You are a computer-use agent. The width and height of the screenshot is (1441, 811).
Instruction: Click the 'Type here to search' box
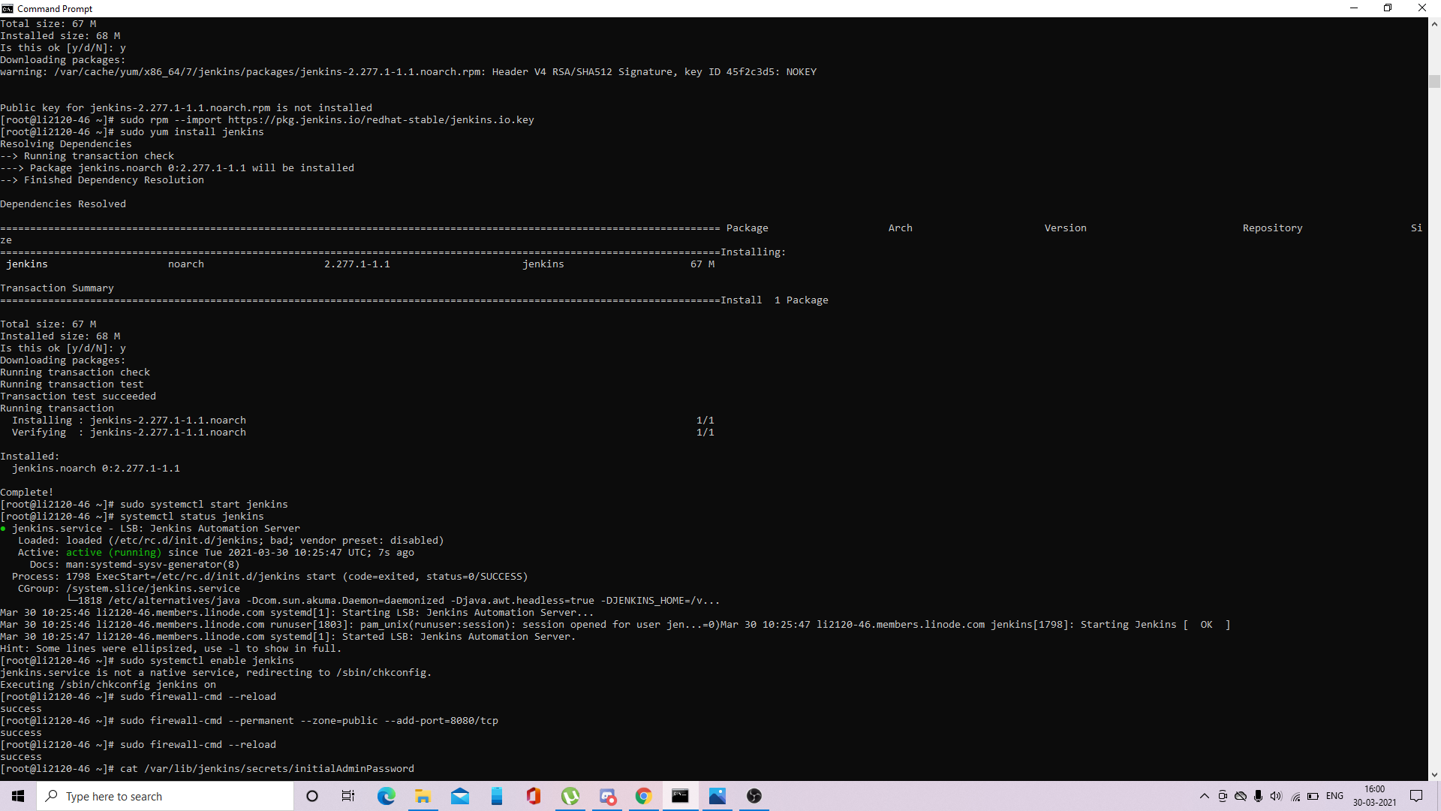(x=165, y=796)
